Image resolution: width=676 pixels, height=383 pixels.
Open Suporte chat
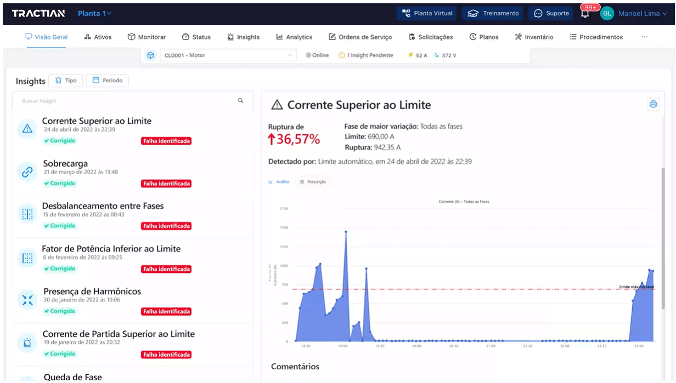point(551,13)
